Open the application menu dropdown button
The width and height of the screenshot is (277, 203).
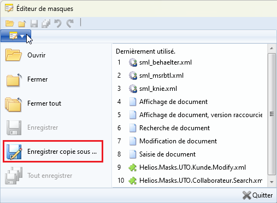click(16, 36)
